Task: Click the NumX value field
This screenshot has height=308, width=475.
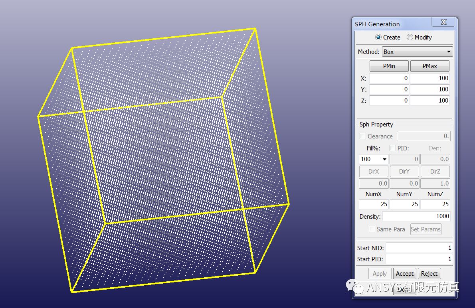Action: (x=374, y=204)
